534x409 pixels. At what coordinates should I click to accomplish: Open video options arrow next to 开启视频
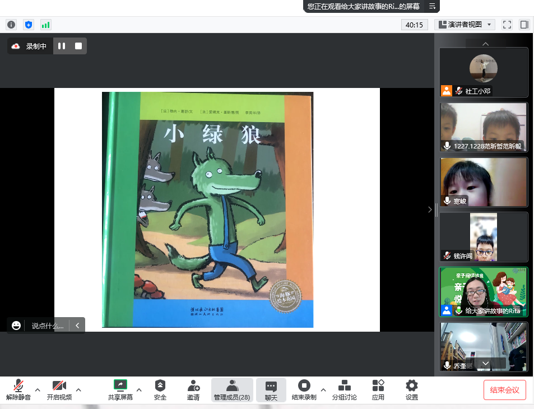point(78,390)
